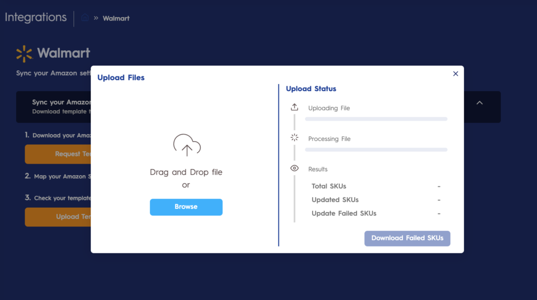The image size is (537, 300).
Task: Click the Updated SKUs label
Action: pos(335,200)
